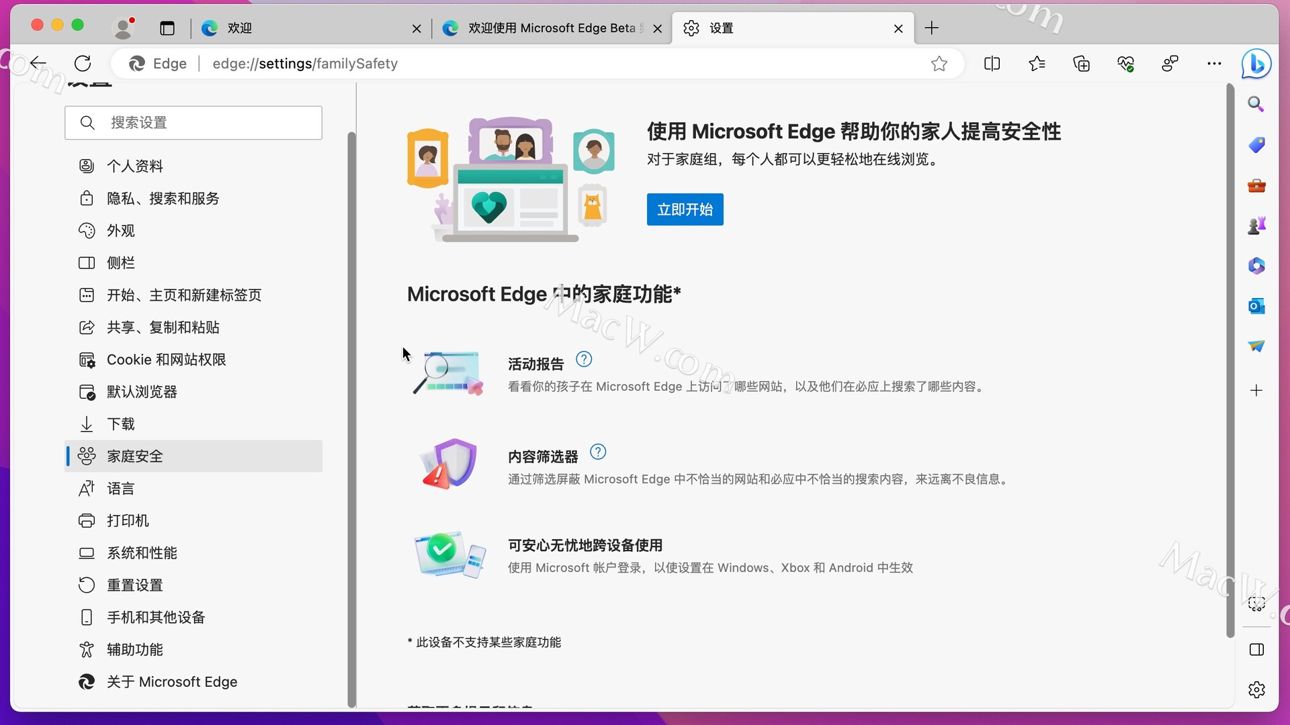The image size is (1290, 725).
Task: Close the 设置 tab
Action: click(898, 28)
